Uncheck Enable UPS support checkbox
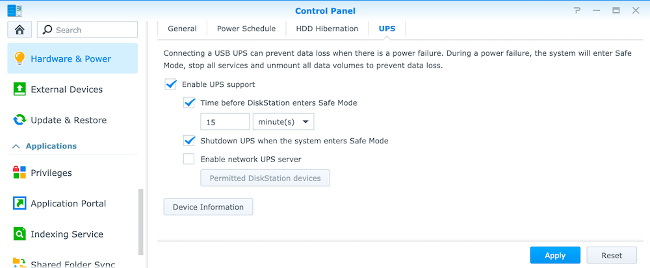 pos(170,84)
